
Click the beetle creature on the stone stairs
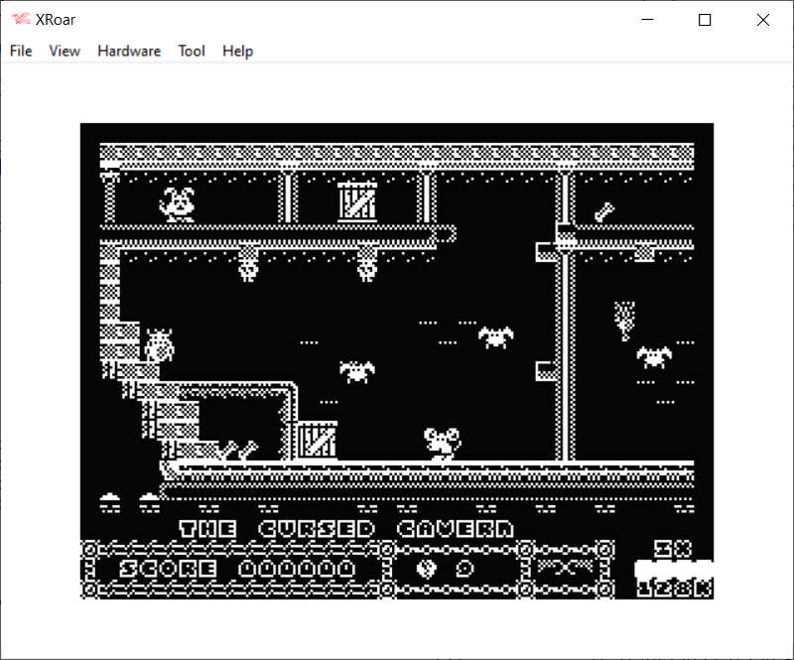(x=159, y=345)
